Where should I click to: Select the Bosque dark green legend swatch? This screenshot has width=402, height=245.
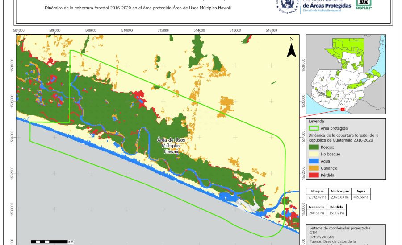coord(314,147)
